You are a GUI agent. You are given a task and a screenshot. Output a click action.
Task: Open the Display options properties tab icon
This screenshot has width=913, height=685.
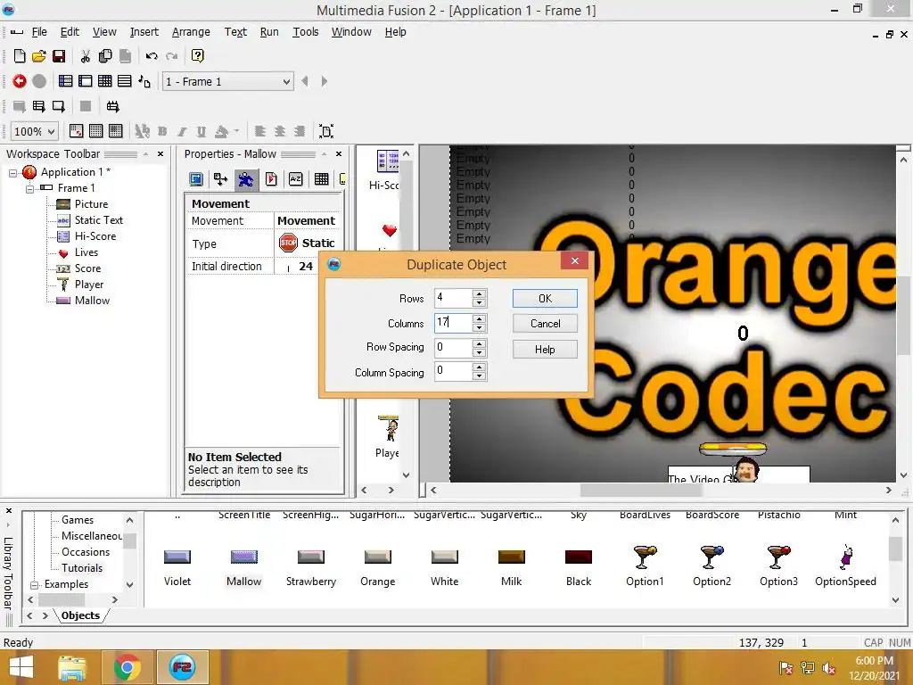point(196,179)
